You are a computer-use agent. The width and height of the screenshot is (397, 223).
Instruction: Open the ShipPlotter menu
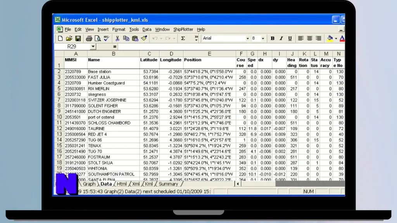pyautogui.click(x=183, y=29)
